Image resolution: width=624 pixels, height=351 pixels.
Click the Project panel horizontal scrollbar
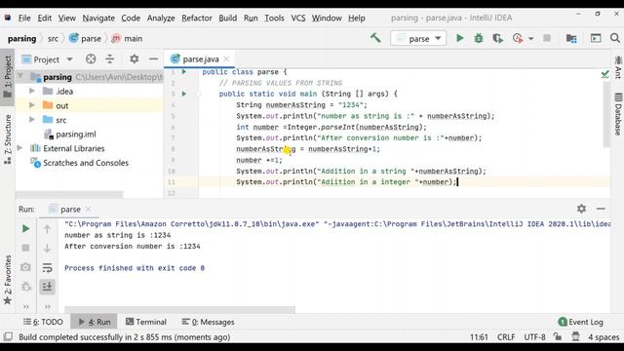click(69, 194)
